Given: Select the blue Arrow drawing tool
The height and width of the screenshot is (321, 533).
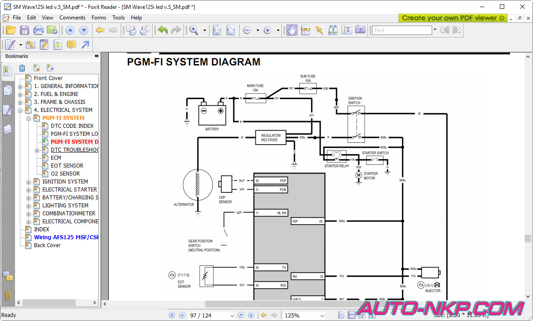Looking at the screenshot, I should [85, 45].
